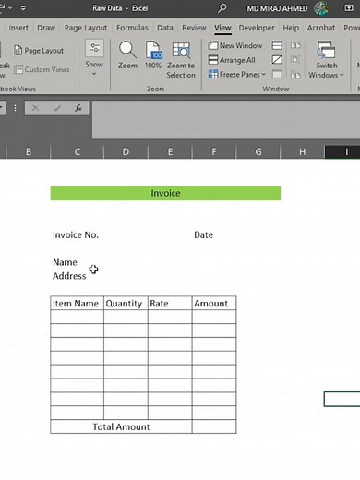360x480 pixels.
Task: Select column H header
Action: 302,151
